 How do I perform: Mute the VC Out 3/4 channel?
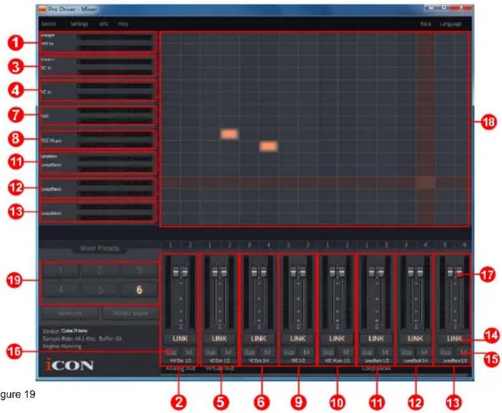tap(267, 352)
